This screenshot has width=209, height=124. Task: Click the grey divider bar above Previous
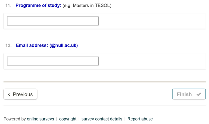(104, 82)
